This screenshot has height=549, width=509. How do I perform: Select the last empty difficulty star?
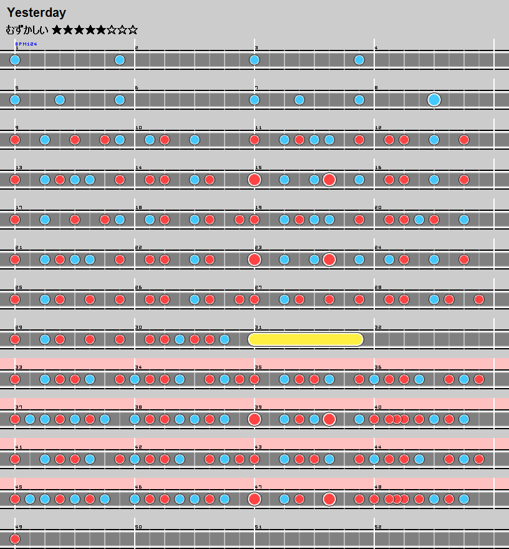click(x=133, y=29)
